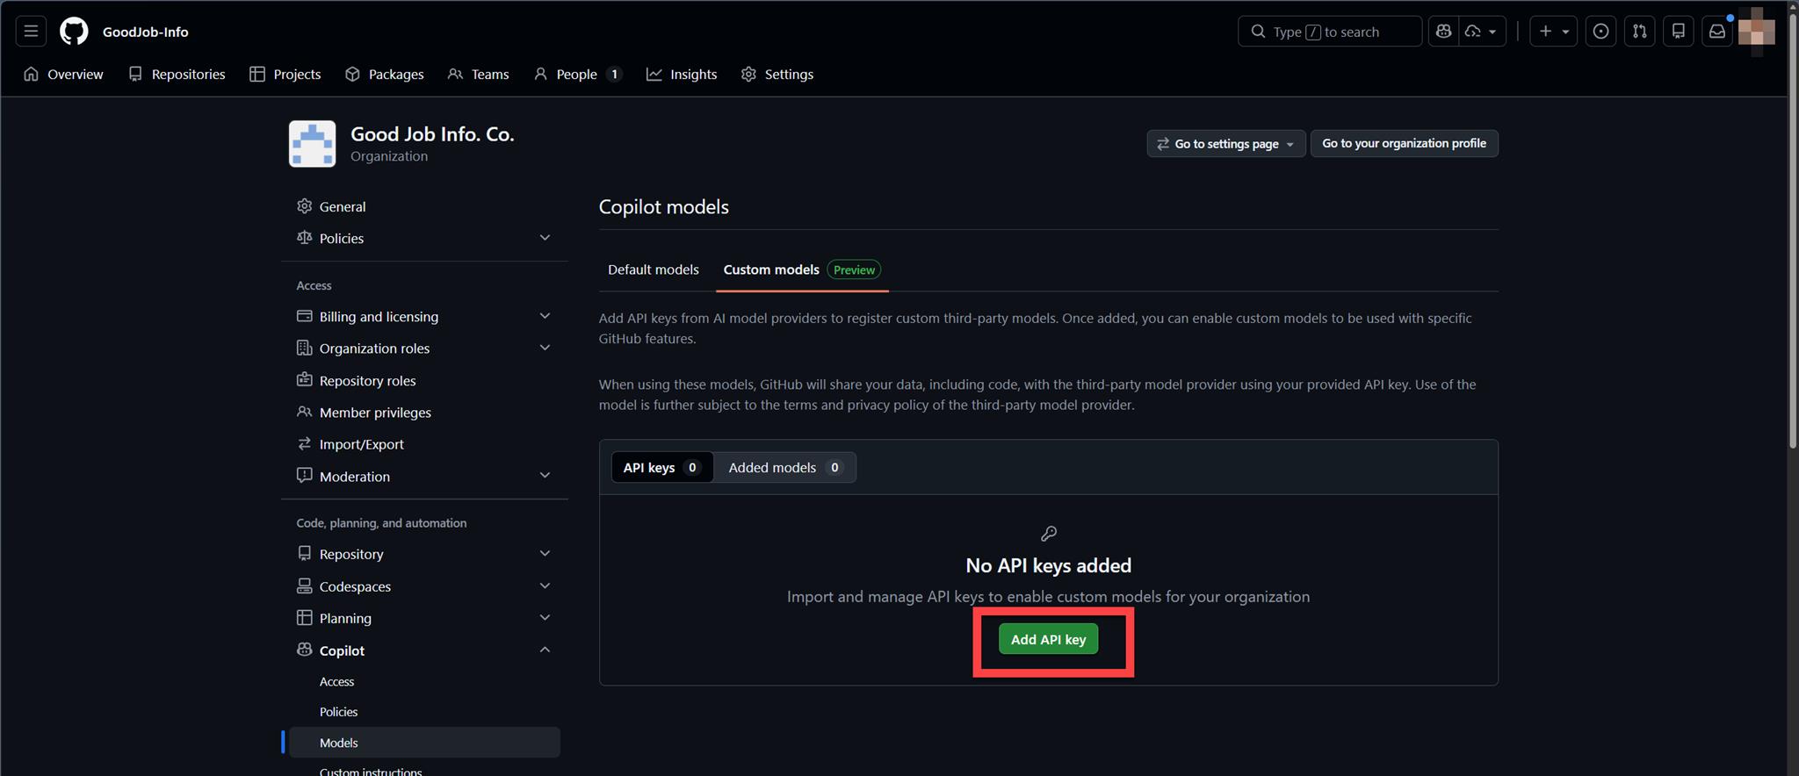Open the Insights navigation tab
The image size is (1799, 776).
pyautogui.click(x=682, y=75)
